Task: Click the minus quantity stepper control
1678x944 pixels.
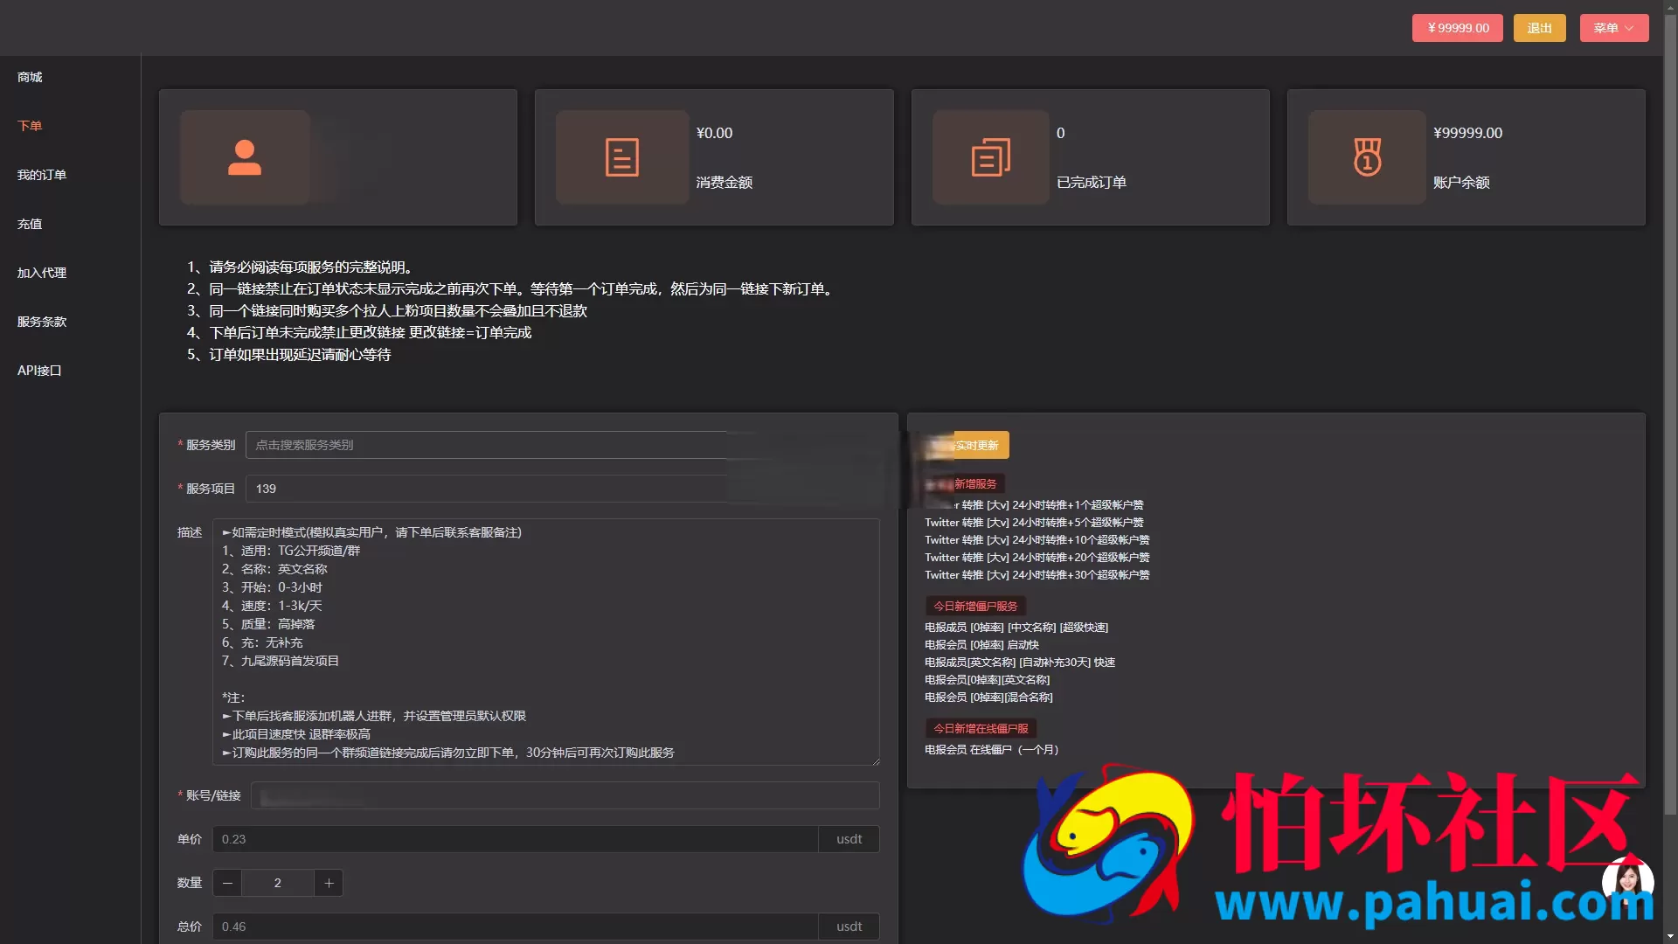Action: click(x=226, y=883)
